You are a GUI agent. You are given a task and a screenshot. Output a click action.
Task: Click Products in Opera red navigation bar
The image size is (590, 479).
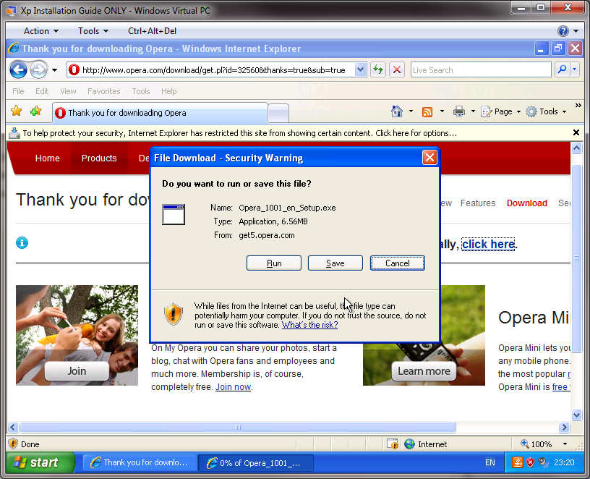[99, 158]
